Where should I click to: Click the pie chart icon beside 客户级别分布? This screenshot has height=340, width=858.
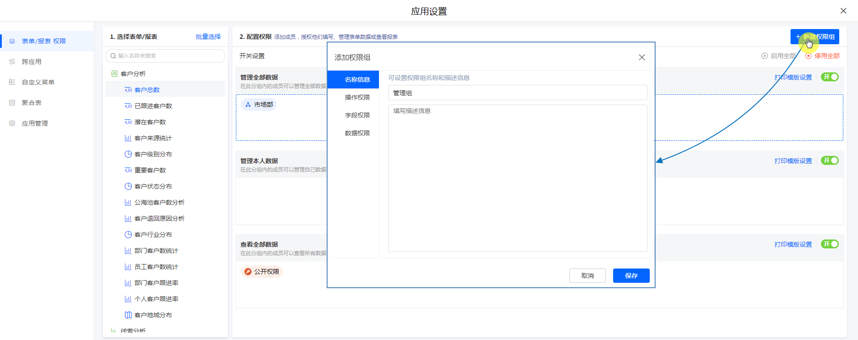(128, 154)
